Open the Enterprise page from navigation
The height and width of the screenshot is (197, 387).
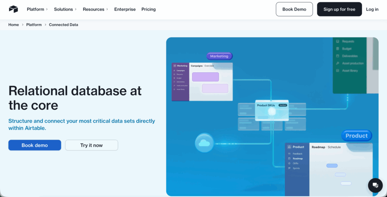point(125,9)
